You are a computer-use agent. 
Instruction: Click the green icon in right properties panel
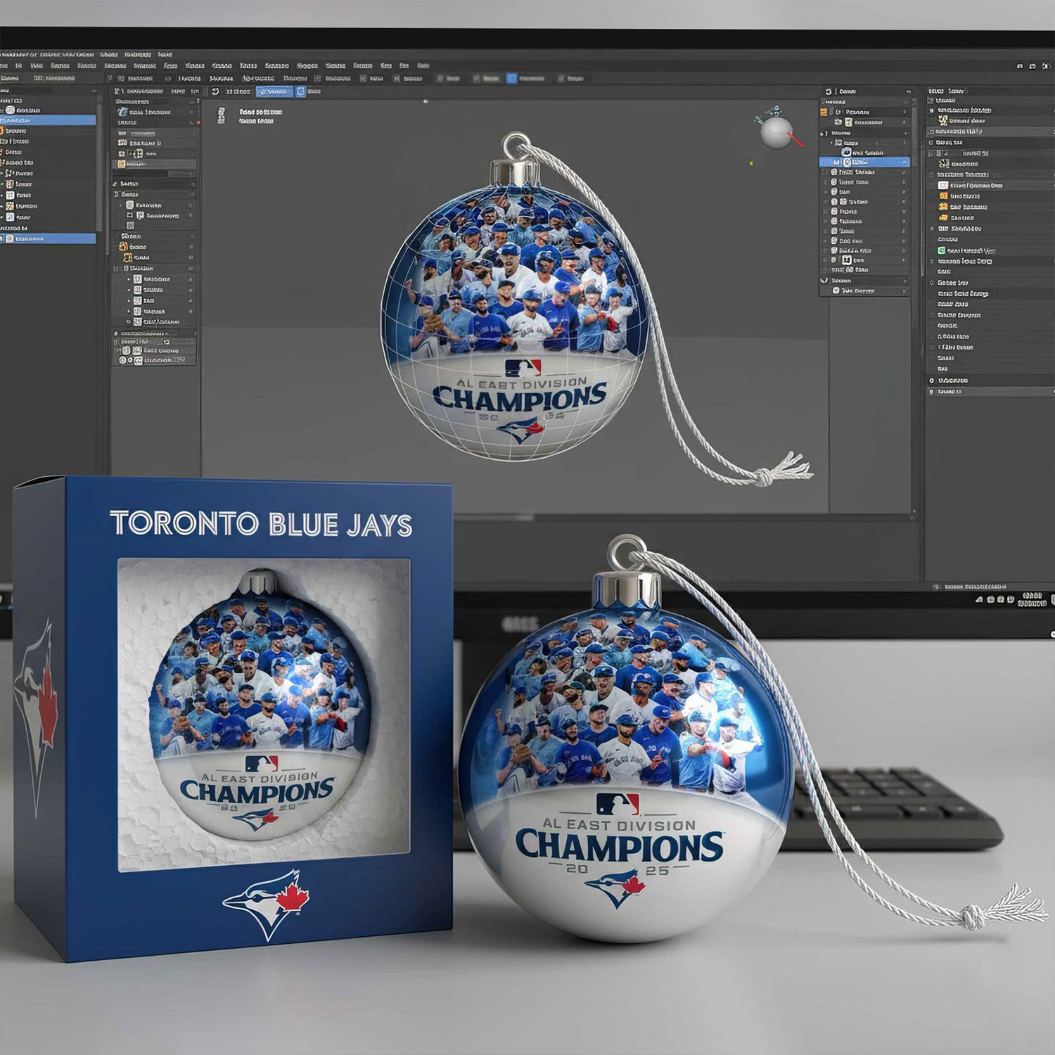click(942, 250)
